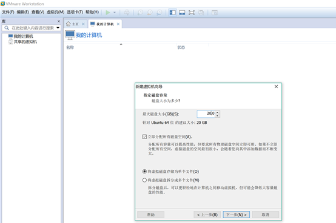
Task: Open the 虚拟机(M) menu
Action: (55, 12)
